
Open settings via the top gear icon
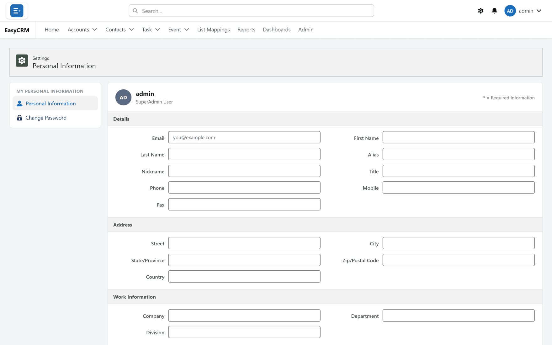point(480,11)
